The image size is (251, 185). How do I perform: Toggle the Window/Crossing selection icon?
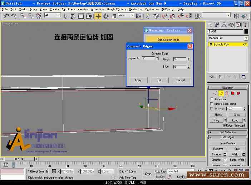pos(89,16)
